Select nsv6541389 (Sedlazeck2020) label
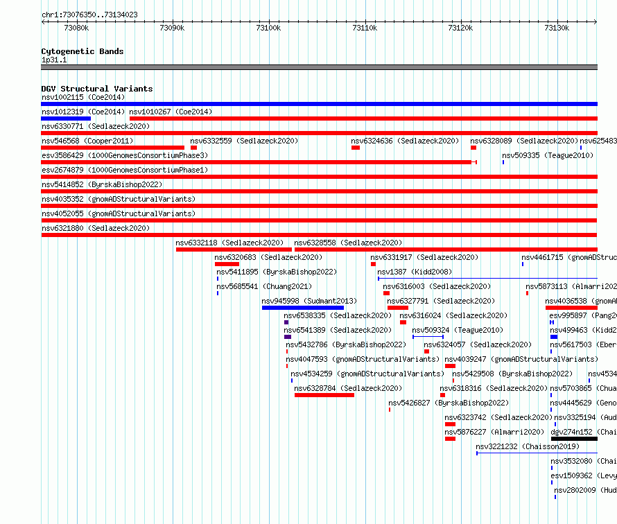This screenshot has width=617, height=524. coord(338,330)
